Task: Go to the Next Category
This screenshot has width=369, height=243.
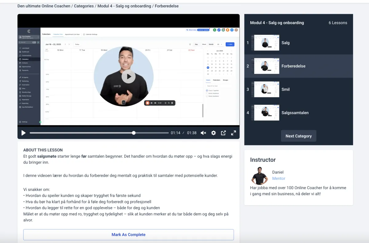Action: click(299, 136)
